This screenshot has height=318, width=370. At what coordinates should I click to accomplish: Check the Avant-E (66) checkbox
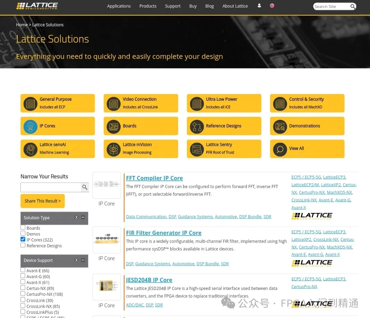tap(23, 270)
